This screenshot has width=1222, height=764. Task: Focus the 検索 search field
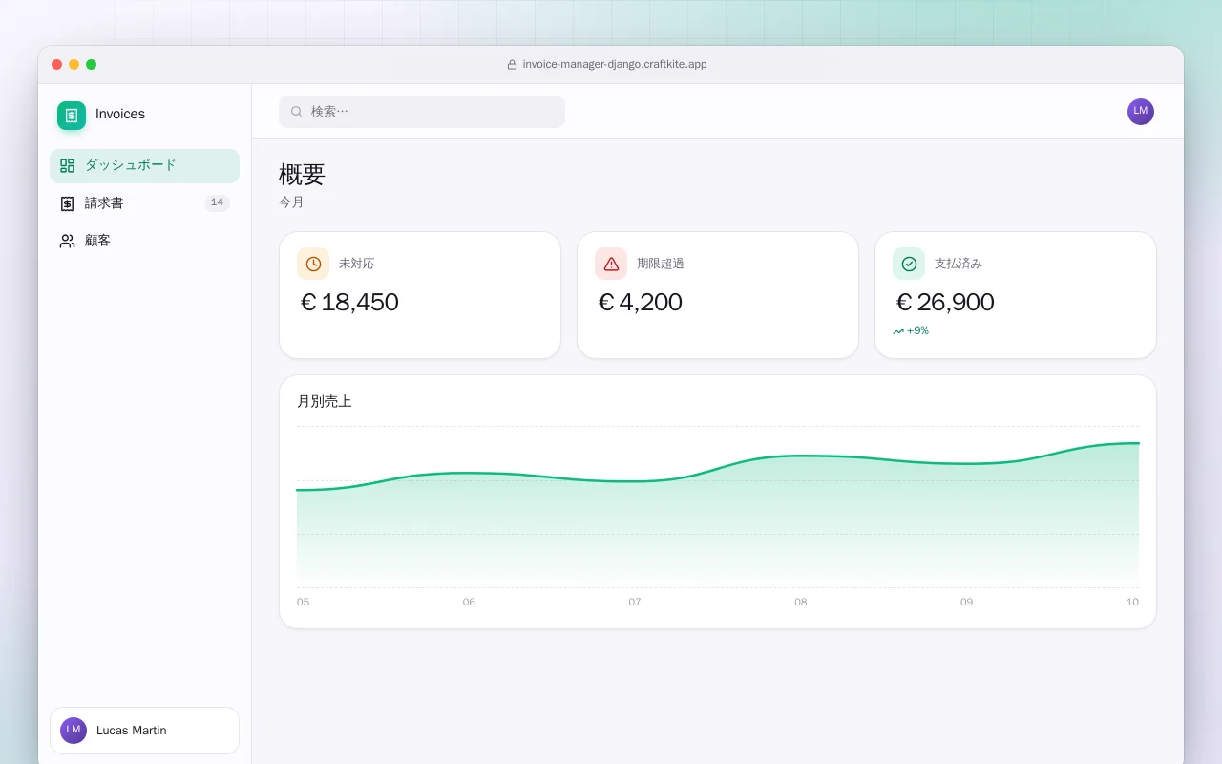pos(422,112)
